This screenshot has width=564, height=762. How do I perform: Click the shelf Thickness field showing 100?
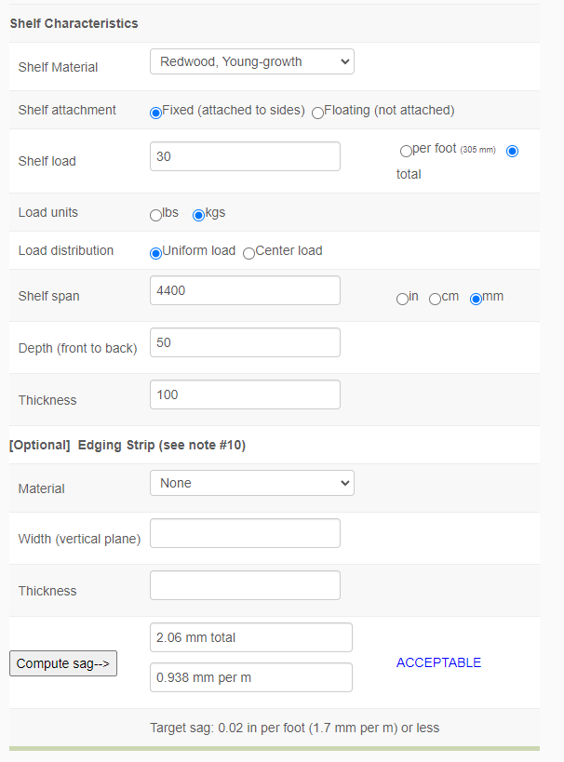tap(245, 394)
